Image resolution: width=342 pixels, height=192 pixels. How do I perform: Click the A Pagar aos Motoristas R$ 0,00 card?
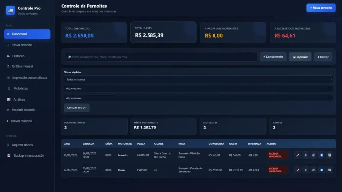coord(233,33)
